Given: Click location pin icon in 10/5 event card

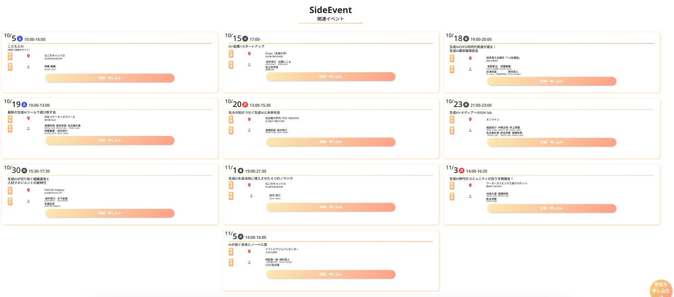Looking at the screenshot, I should click(28, 56).
